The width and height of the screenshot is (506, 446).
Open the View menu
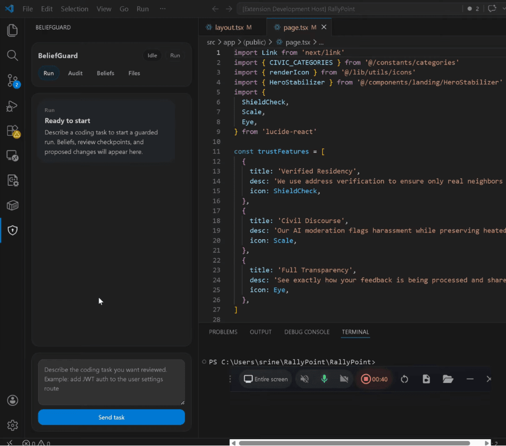tap(104, 9)
